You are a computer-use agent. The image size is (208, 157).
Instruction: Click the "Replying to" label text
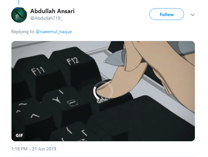tap(23, 32)
